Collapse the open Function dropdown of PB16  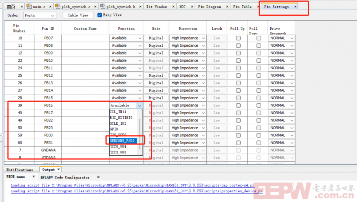coord(139,105)
